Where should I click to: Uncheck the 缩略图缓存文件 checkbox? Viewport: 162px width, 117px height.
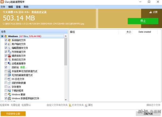[6, 48]
